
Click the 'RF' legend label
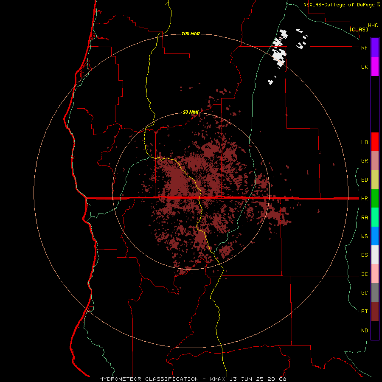coord(364,48)
